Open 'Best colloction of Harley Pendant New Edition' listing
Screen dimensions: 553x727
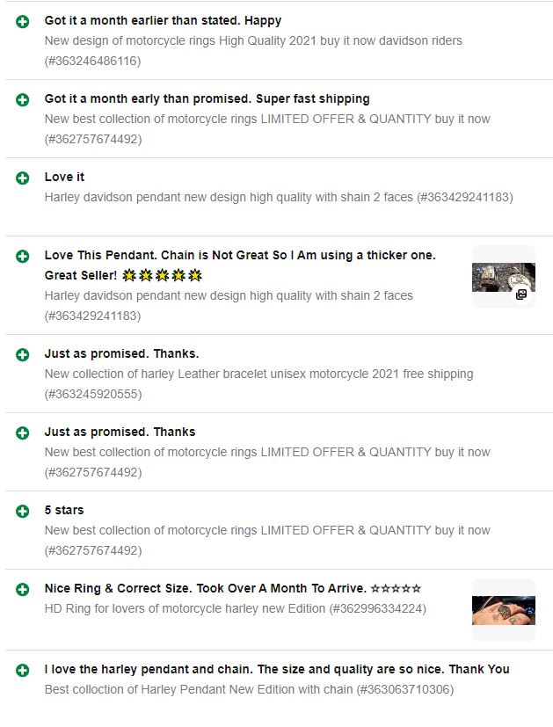pyautogui.click(x=249, y=689)
